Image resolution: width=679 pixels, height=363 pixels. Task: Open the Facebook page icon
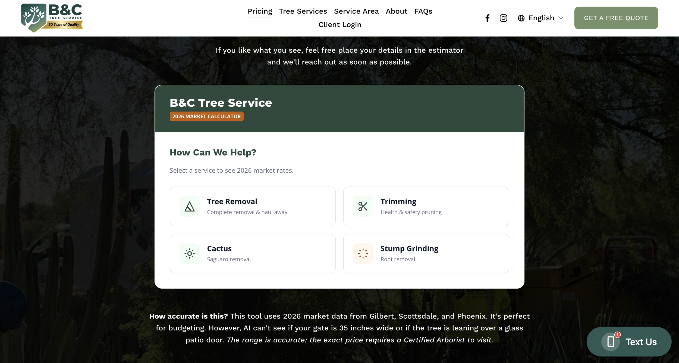(x=487, y=18)
